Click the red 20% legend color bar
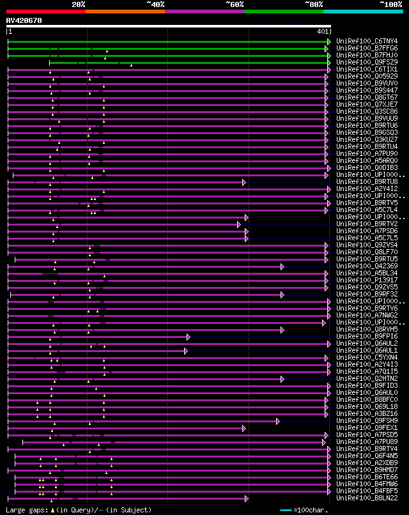Viewport: 409px width, 515px height. click(45, 12)
